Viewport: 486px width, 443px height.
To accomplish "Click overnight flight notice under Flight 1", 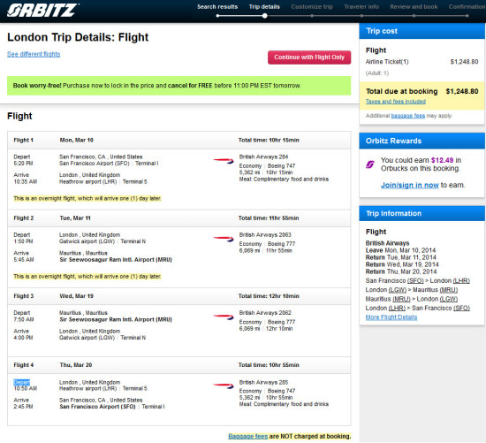I will pyautogui.click(x=87, y=199).
